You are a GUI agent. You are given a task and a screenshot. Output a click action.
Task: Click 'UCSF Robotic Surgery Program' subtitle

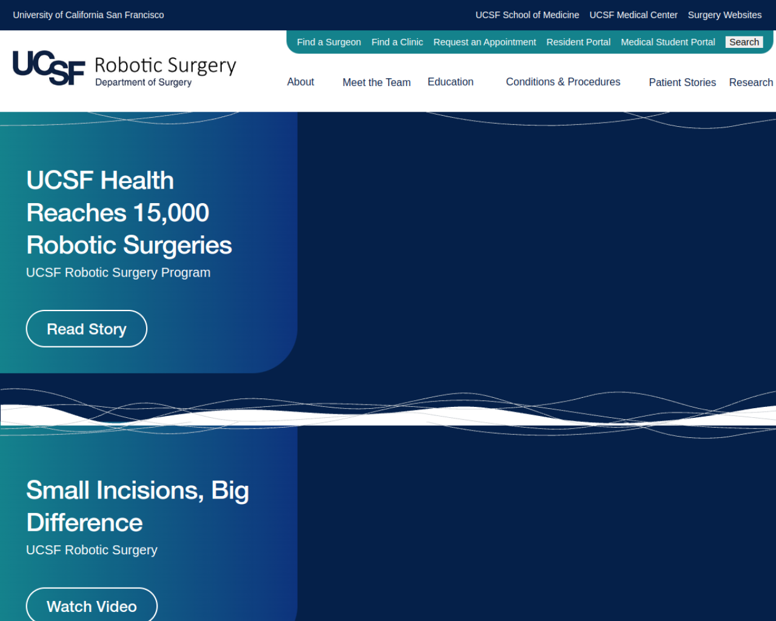pyautogui.click(x=118, y=273)
